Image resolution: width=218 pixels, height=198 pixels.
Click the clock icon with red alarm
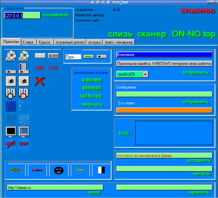[24, 94]
